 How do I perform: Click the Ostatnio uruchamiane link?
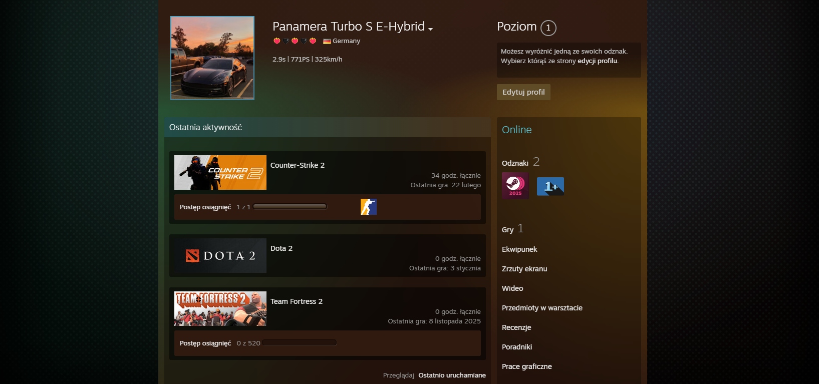coord(452,375)
